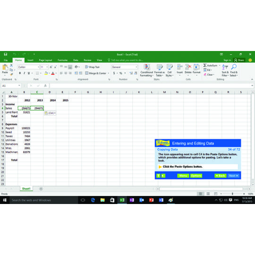Open the Clear eraser dropdown
Viewport: 255px width, 255px height.
tap(209, 75)
